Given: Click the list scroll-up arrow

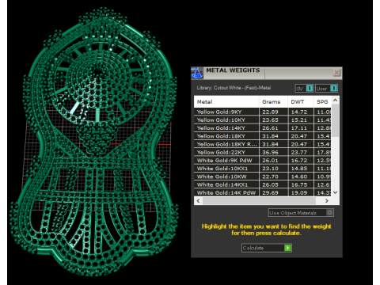Looking at the screenshot, I should point(335,101).
